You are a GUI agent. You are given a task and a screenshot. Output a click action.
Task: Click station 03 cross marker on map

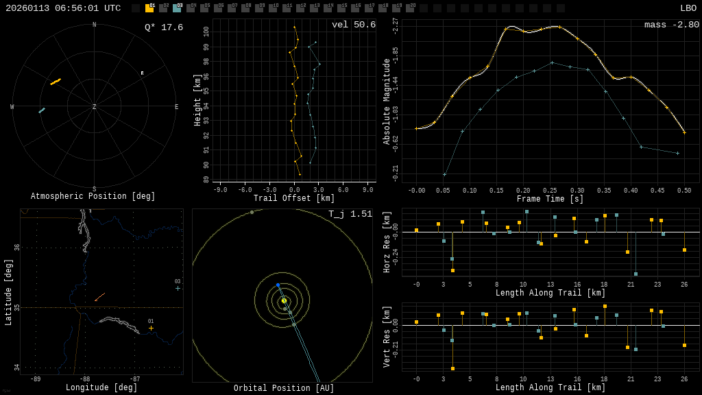(178, 288)
